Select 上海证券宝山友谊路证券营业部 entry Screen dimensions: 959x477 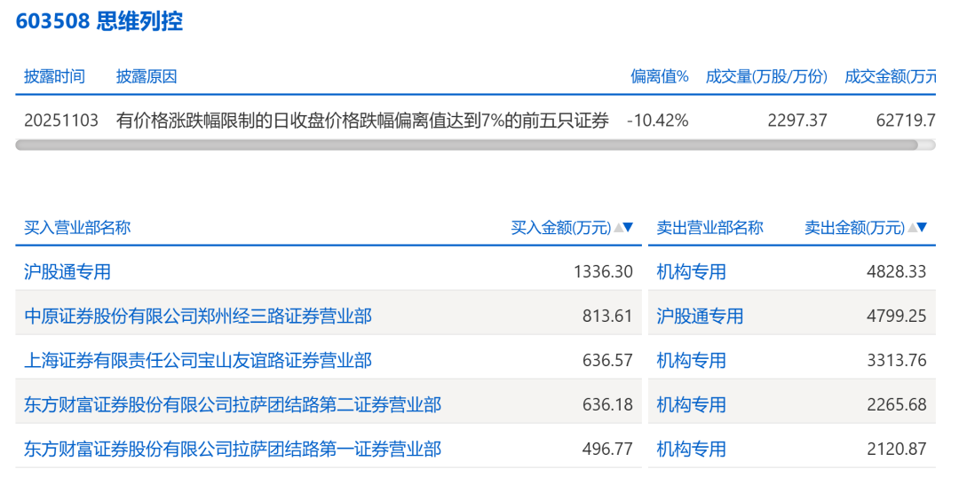(197, 360)
